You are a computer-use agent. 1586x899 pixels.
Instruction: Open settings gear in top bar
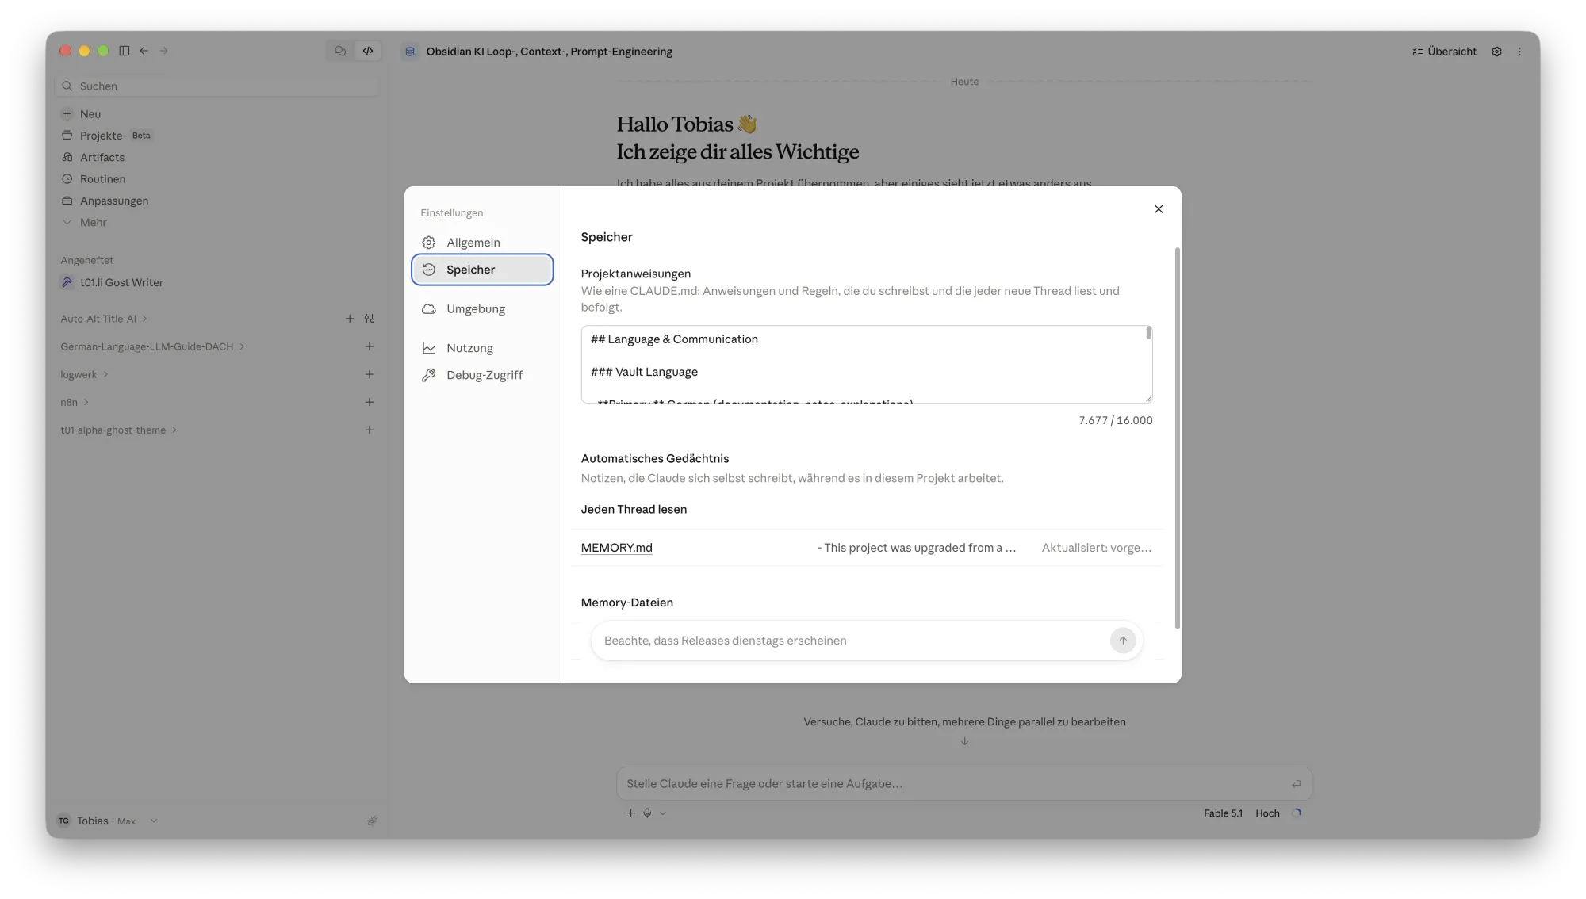click(1496, 52)
